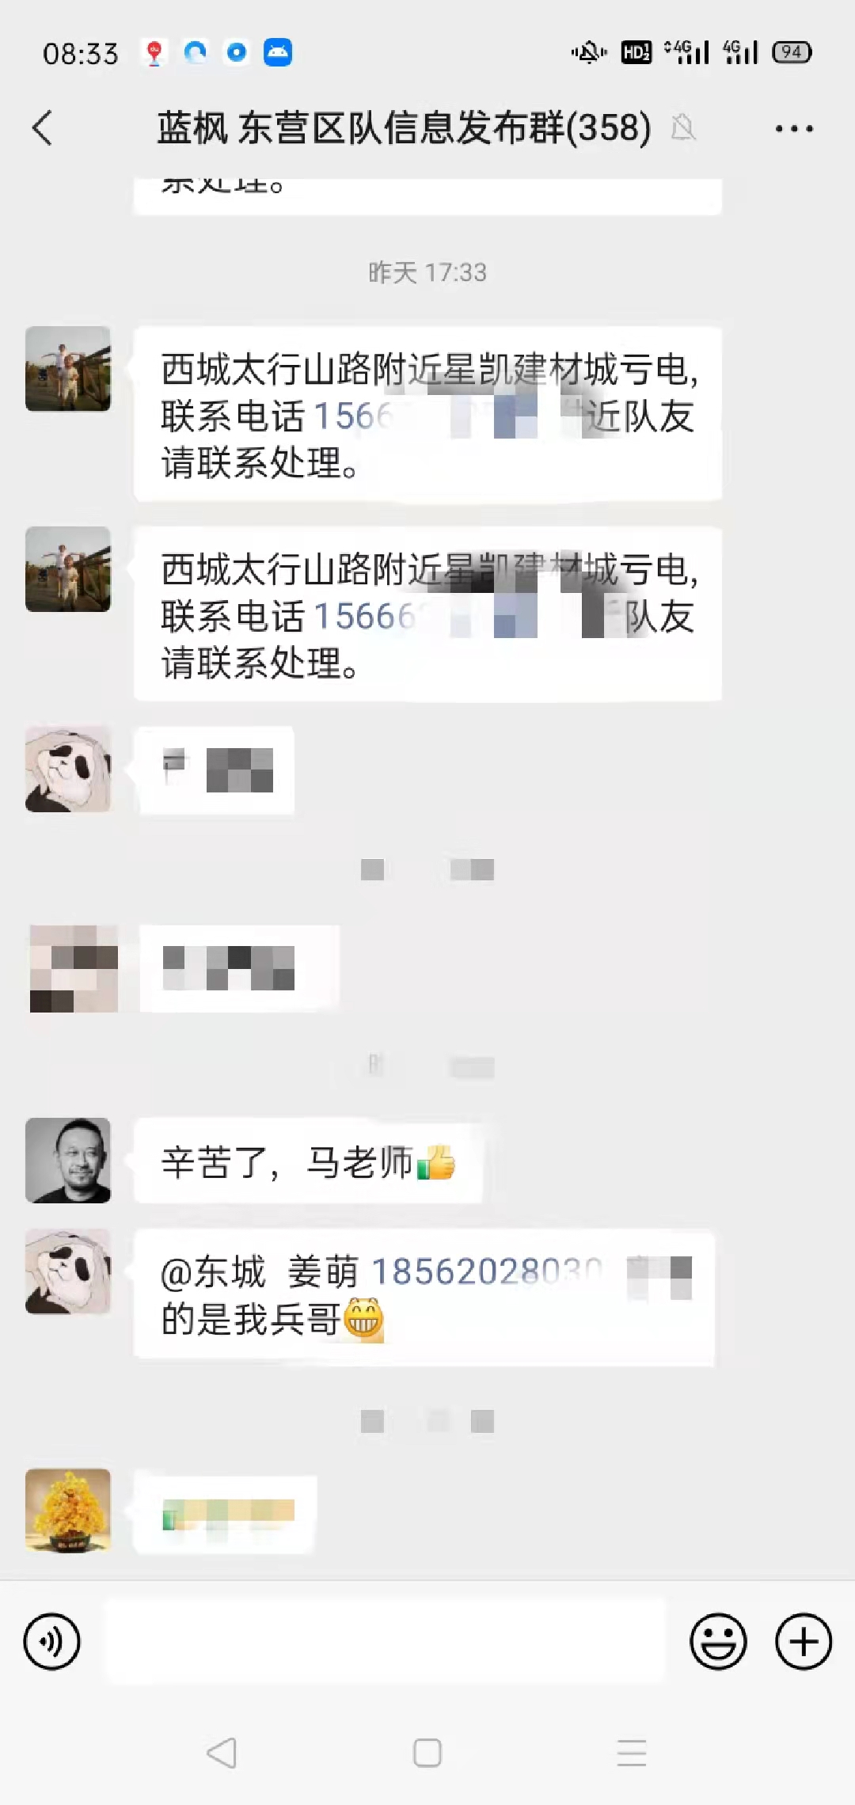Open the children photo avatar on first message
The height and width of the screenshot is (1805, 855).
(68, 369)
